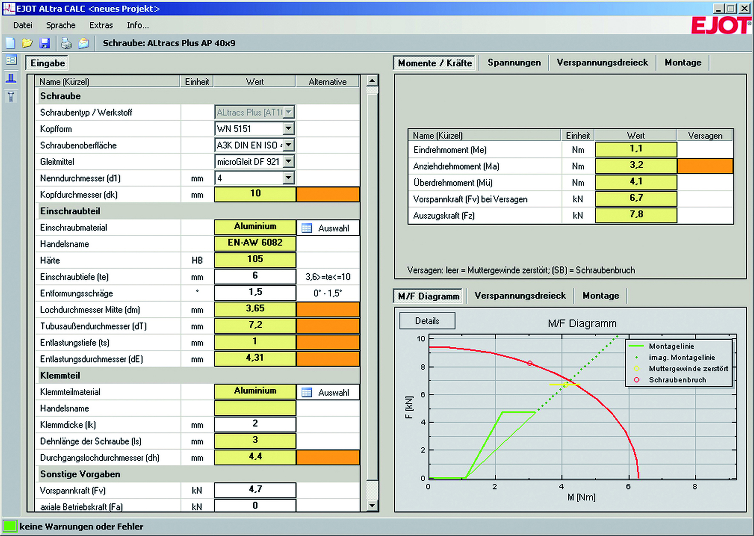Open a project using the folder icon
The height and width of the screenshot is (536, 754).
click(27, 43)
